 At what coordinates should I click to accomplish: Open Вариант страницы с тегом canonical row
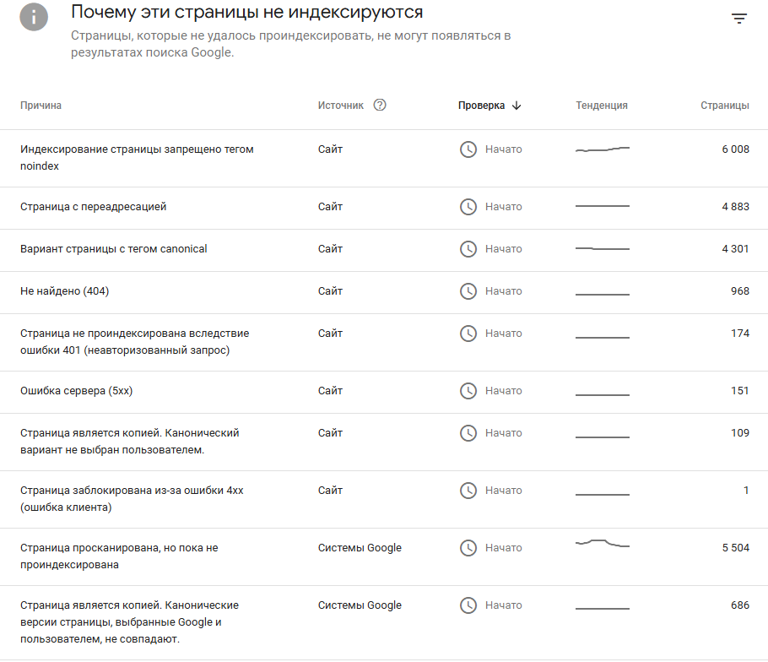coord(384,251)
